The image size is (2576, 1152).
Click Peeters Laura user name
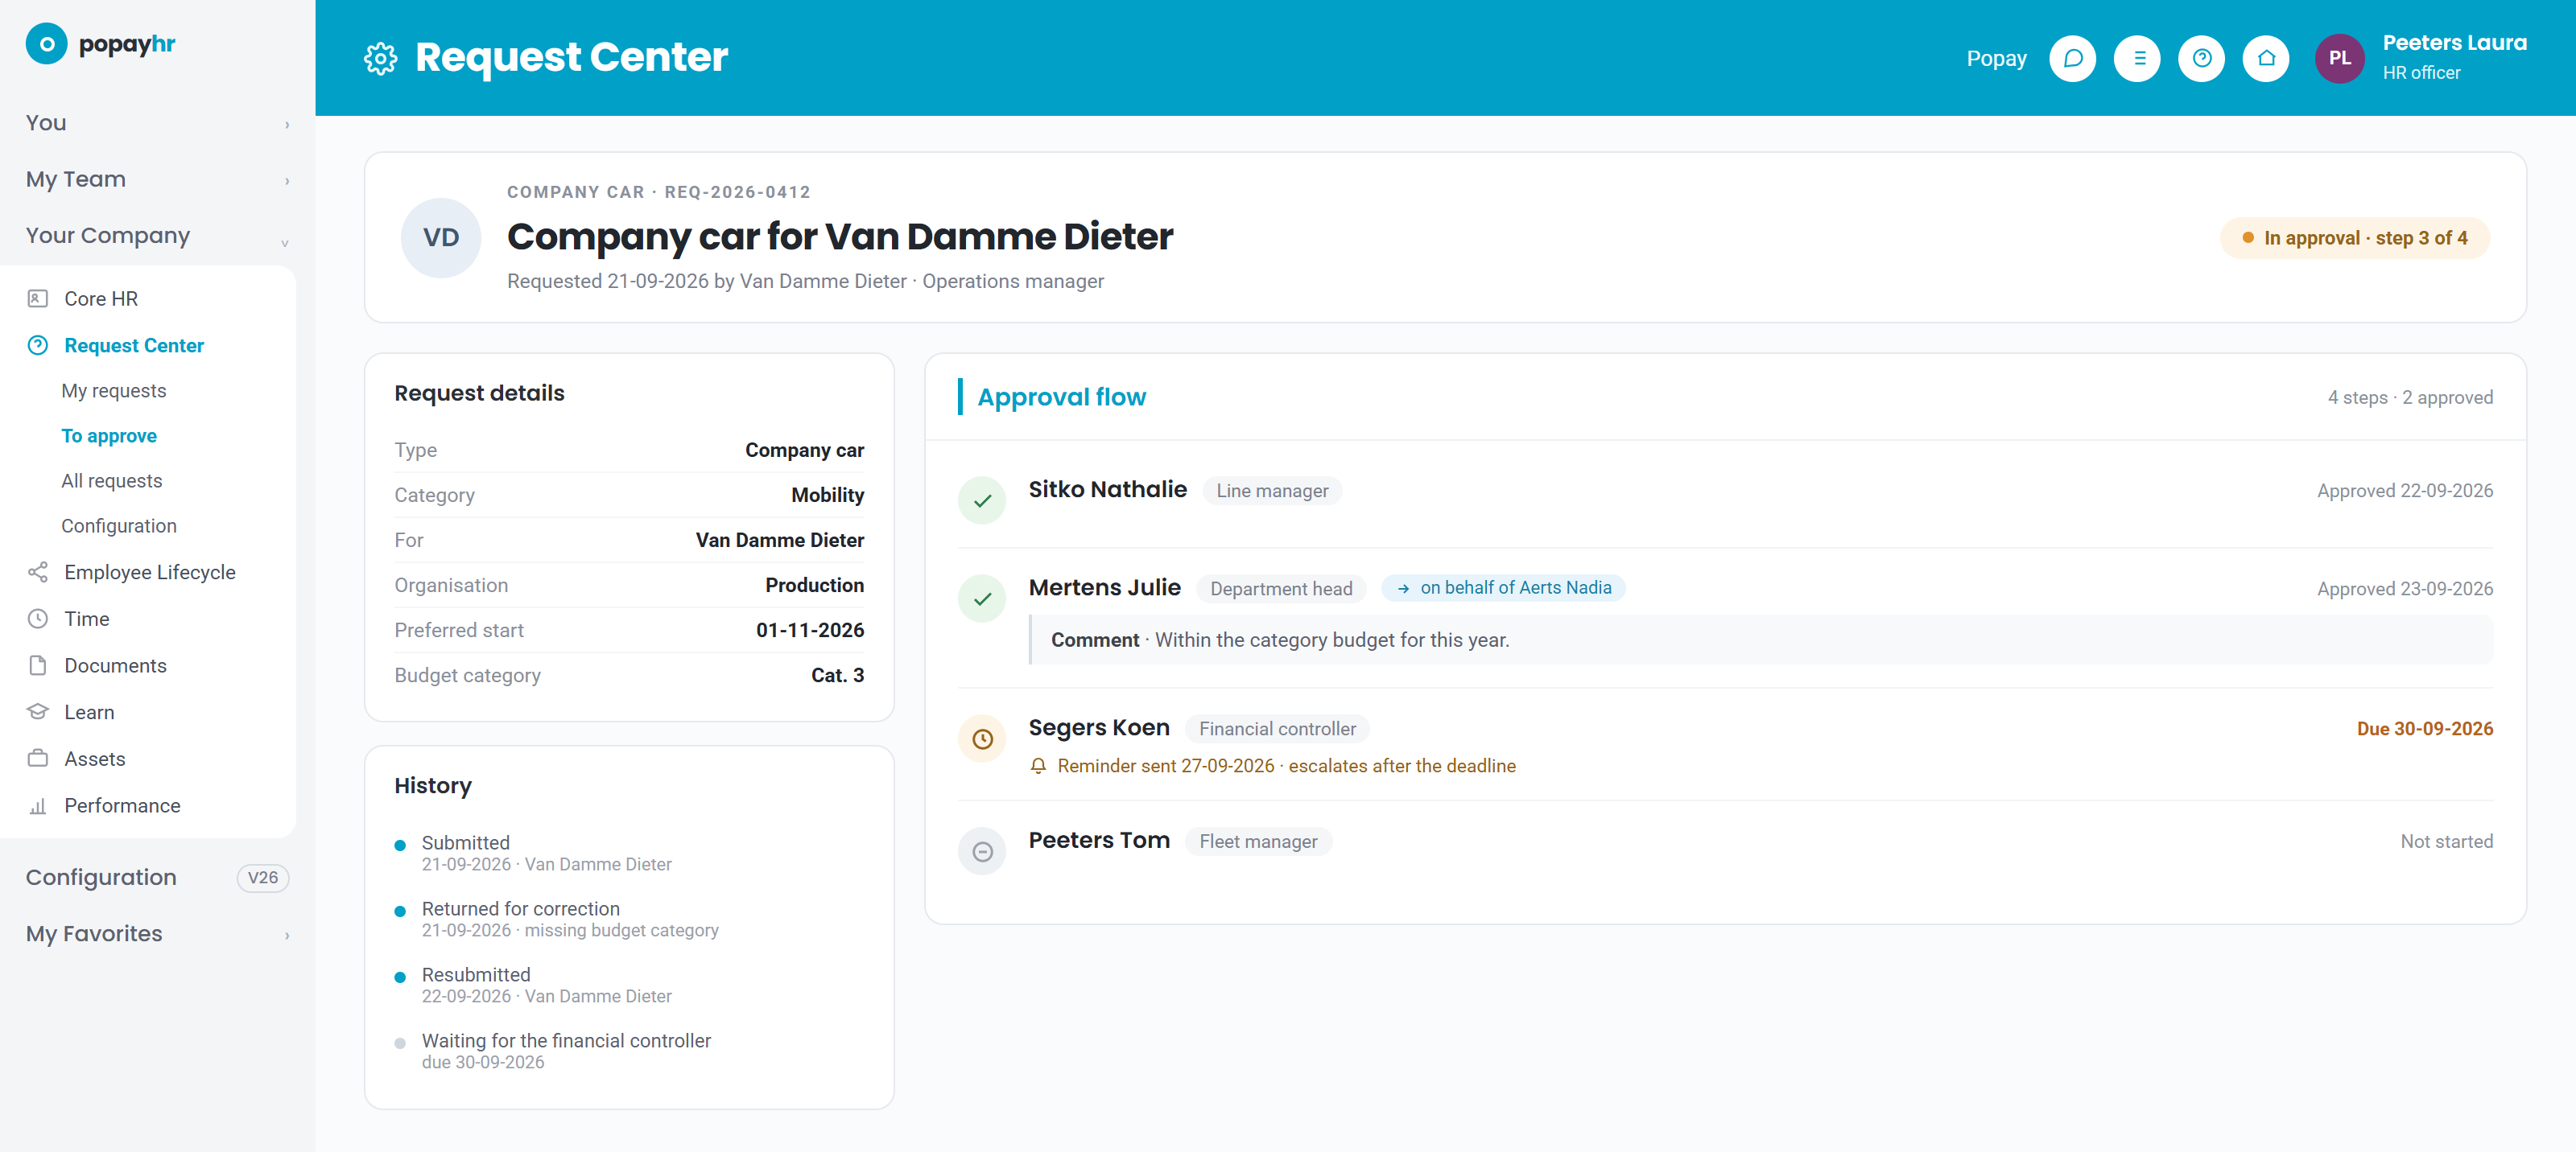tap(2454, 43)
